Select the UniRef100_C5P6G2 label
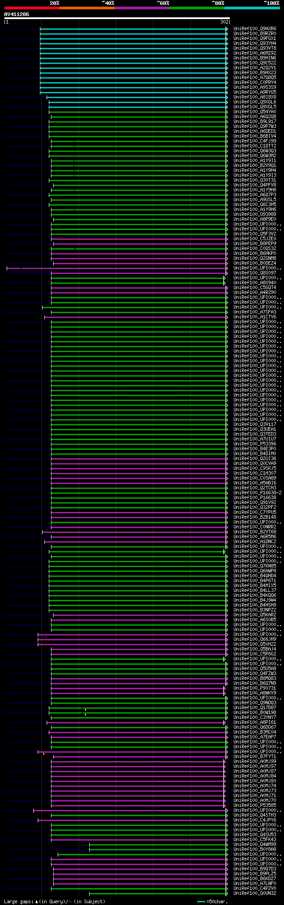 [x=255, y=654]
